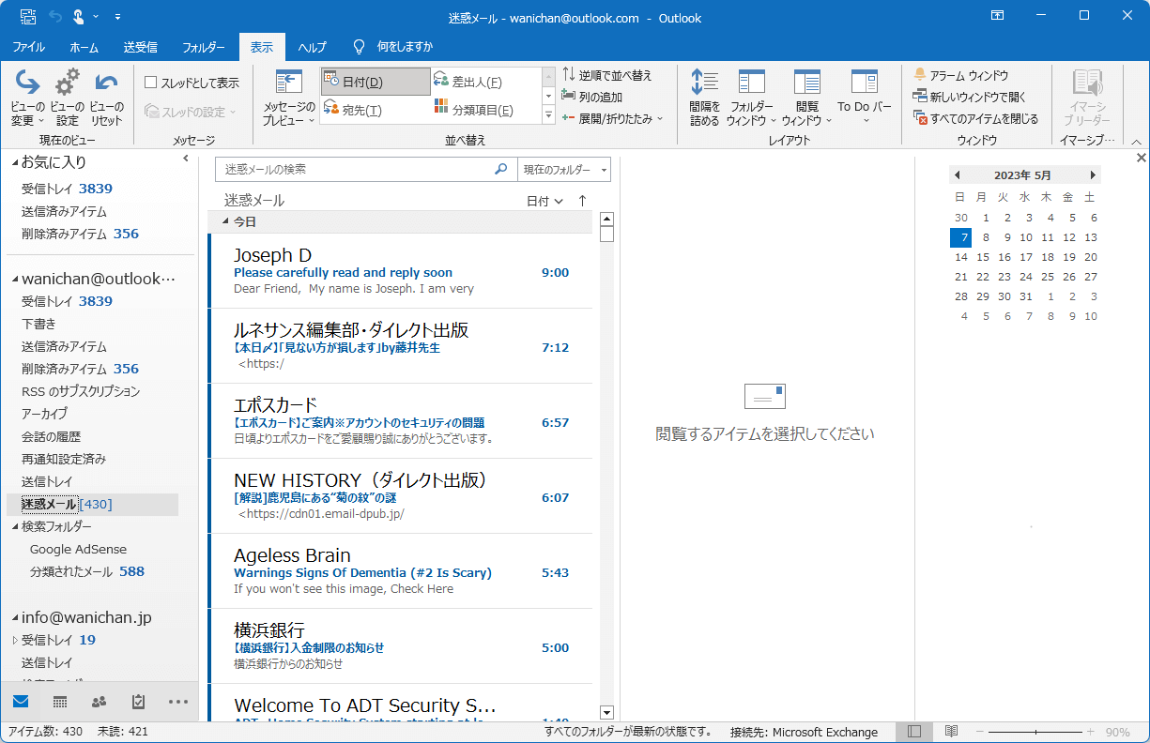Viewport: 1150px width, 743px height.
Task: Open Expand/Collapse dropdown (展開/折りたたみ)
Action: 613,118
